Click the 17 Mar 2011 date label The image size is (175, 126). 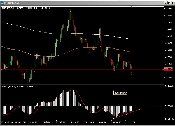76,122
